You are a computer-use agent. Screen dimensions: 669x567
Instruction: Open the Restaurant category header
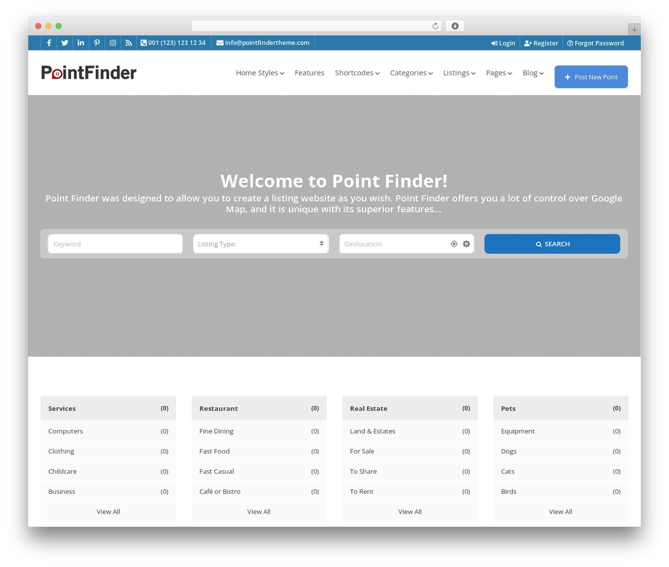click(259, 408)
